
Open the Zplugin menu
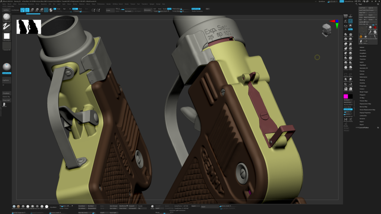tap(152, 4)
